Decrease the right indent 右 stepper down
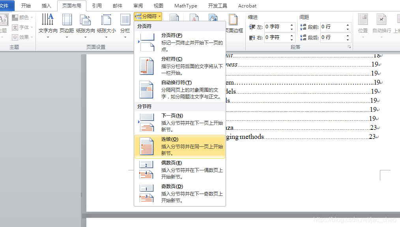This screenshot has width=400, height=227. pyautogui.click(x=292, y=40)
